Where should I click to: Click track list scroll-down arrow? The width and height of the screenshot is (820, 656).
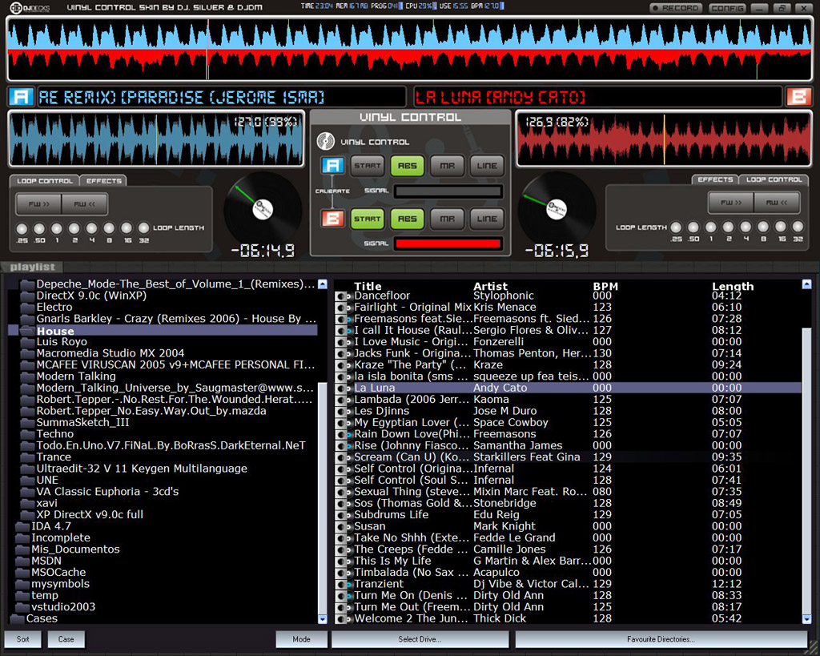tap(806, 619)
